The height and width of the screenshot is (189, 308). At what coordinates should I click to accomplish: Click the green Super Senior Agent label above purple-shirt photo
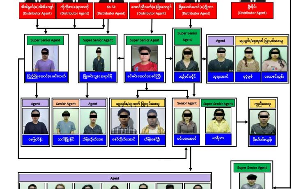(46, 40)
